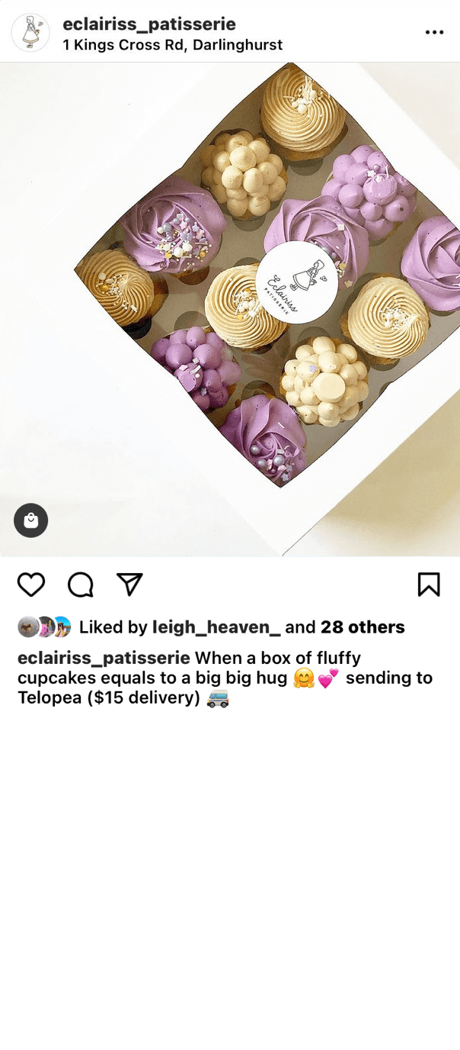Tap the 'Liked by' text
This screenshot has height=1050, width=460.
coord(113,627)
